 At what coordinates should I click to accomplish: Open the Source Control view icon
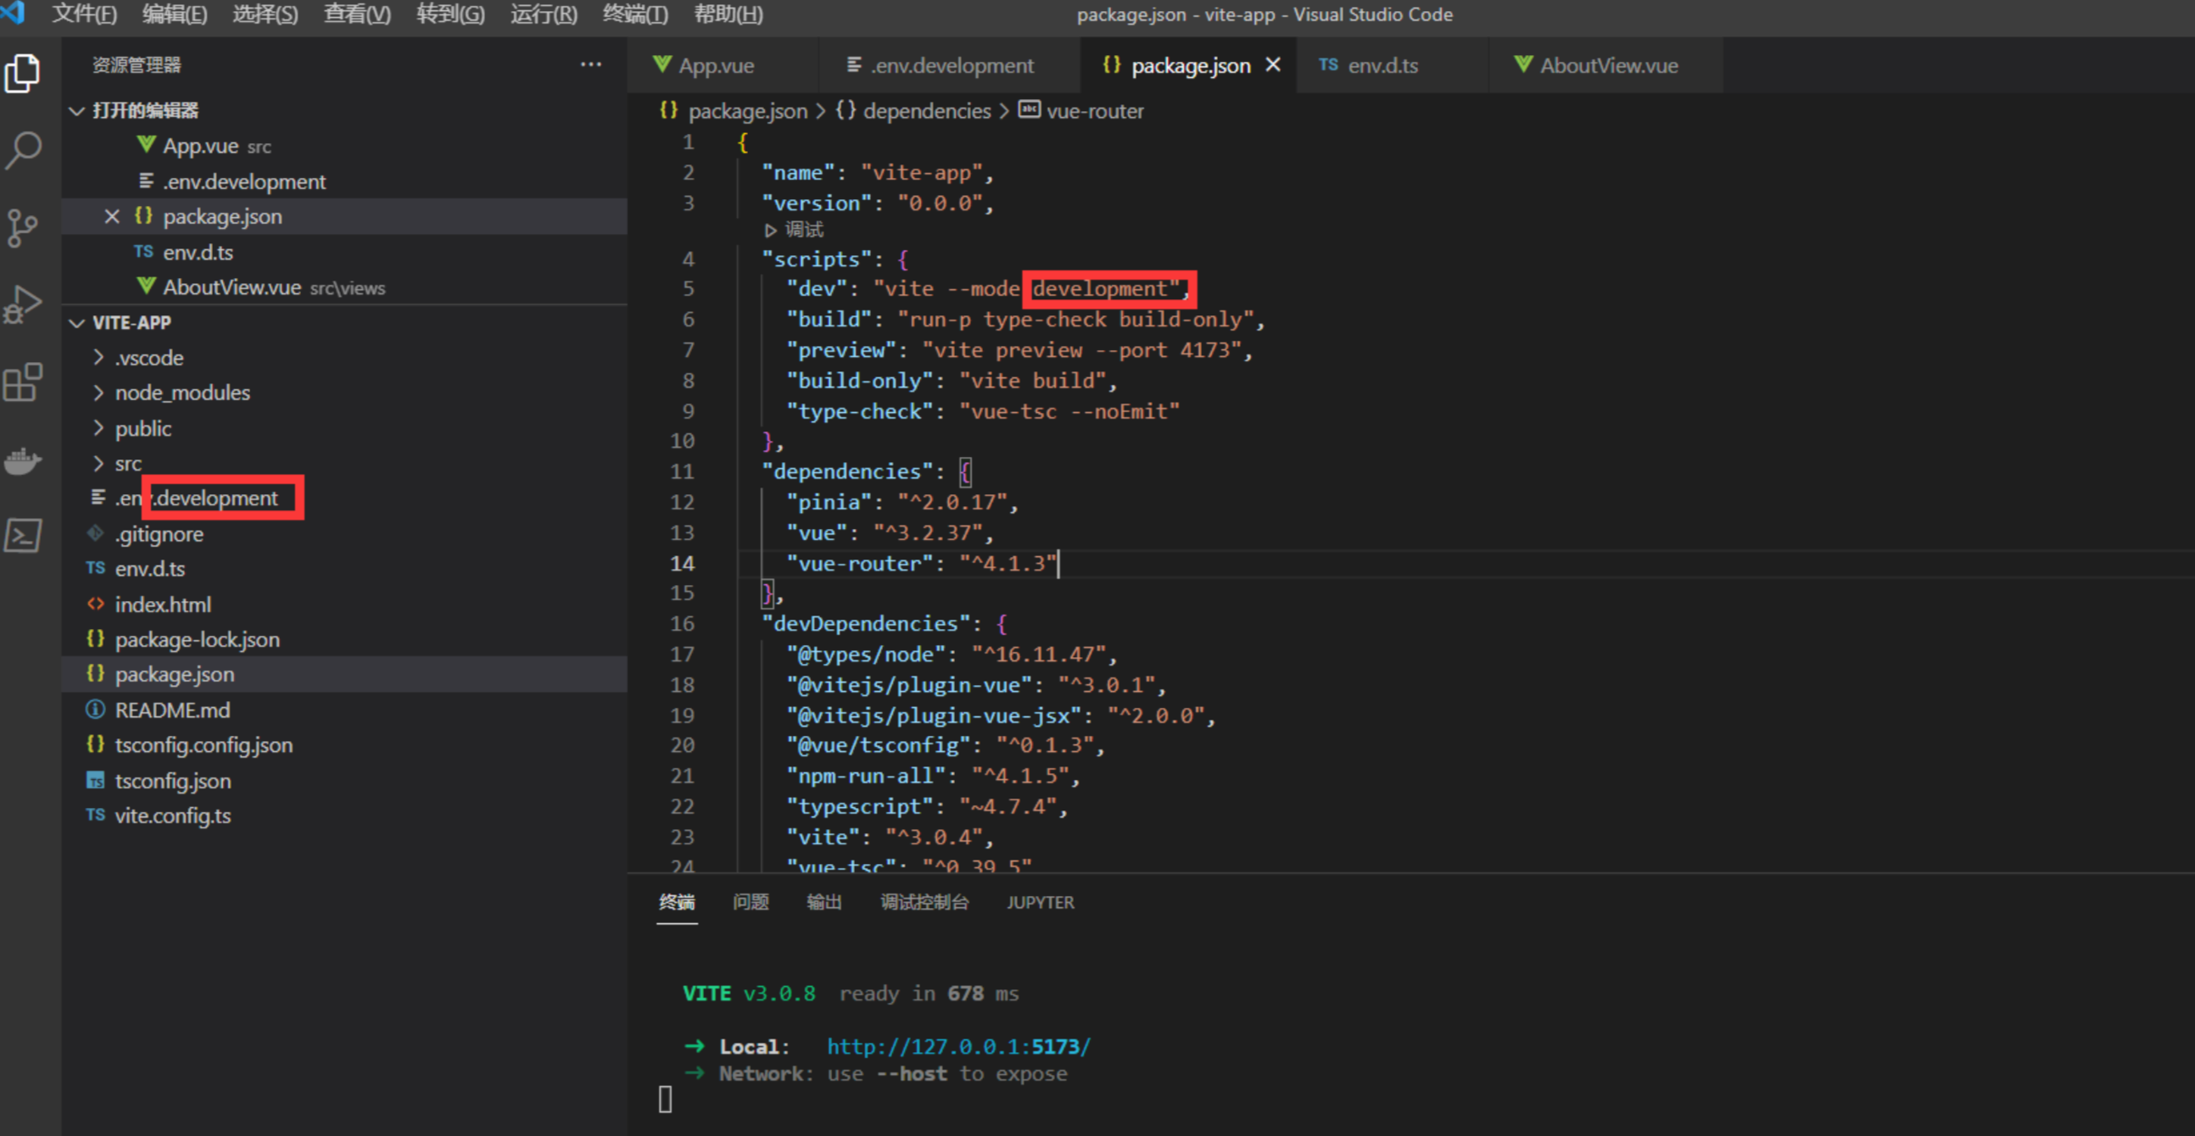coord(23,227)
